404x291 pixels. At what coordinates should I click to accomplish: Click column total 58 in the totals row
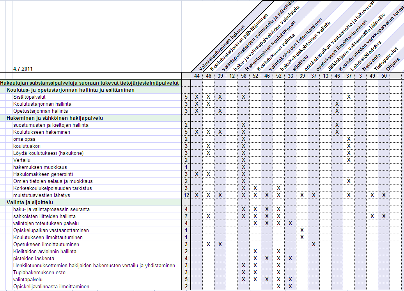(243, 76)
